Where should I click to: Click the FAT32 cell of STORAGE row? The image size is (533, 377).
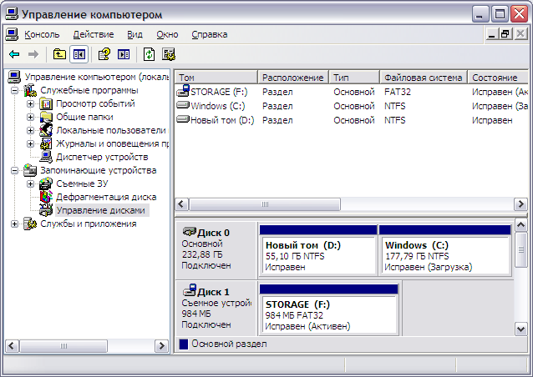pos(398,92)
